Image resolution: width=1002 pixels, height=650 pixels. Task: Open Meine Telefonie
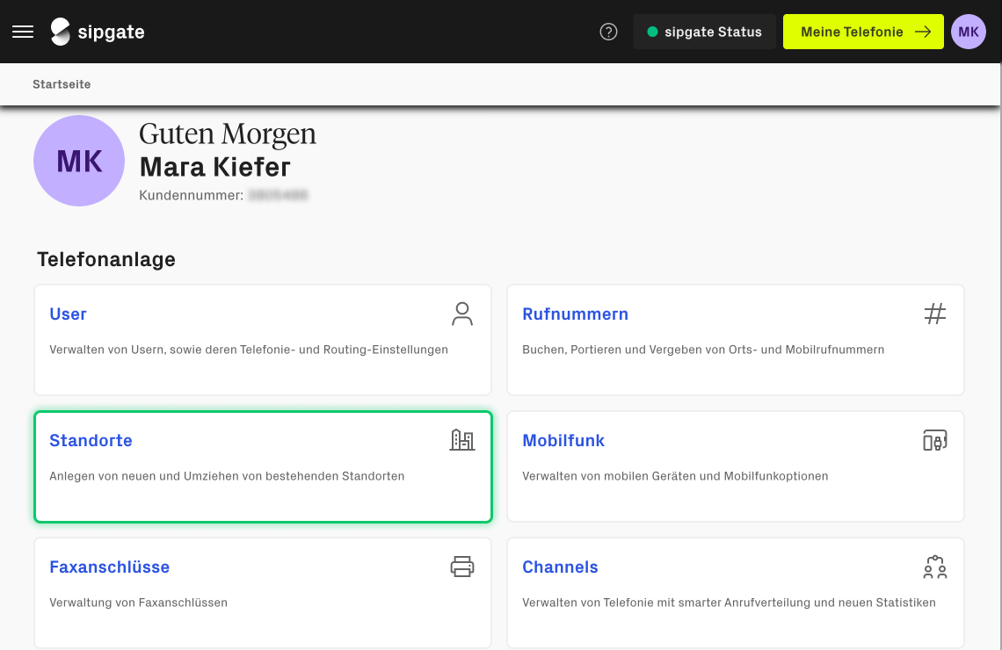click(863, 32)
